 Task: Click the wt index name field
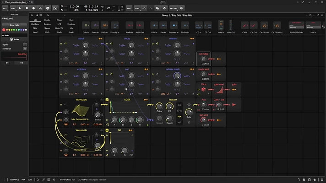click(14, 35)
